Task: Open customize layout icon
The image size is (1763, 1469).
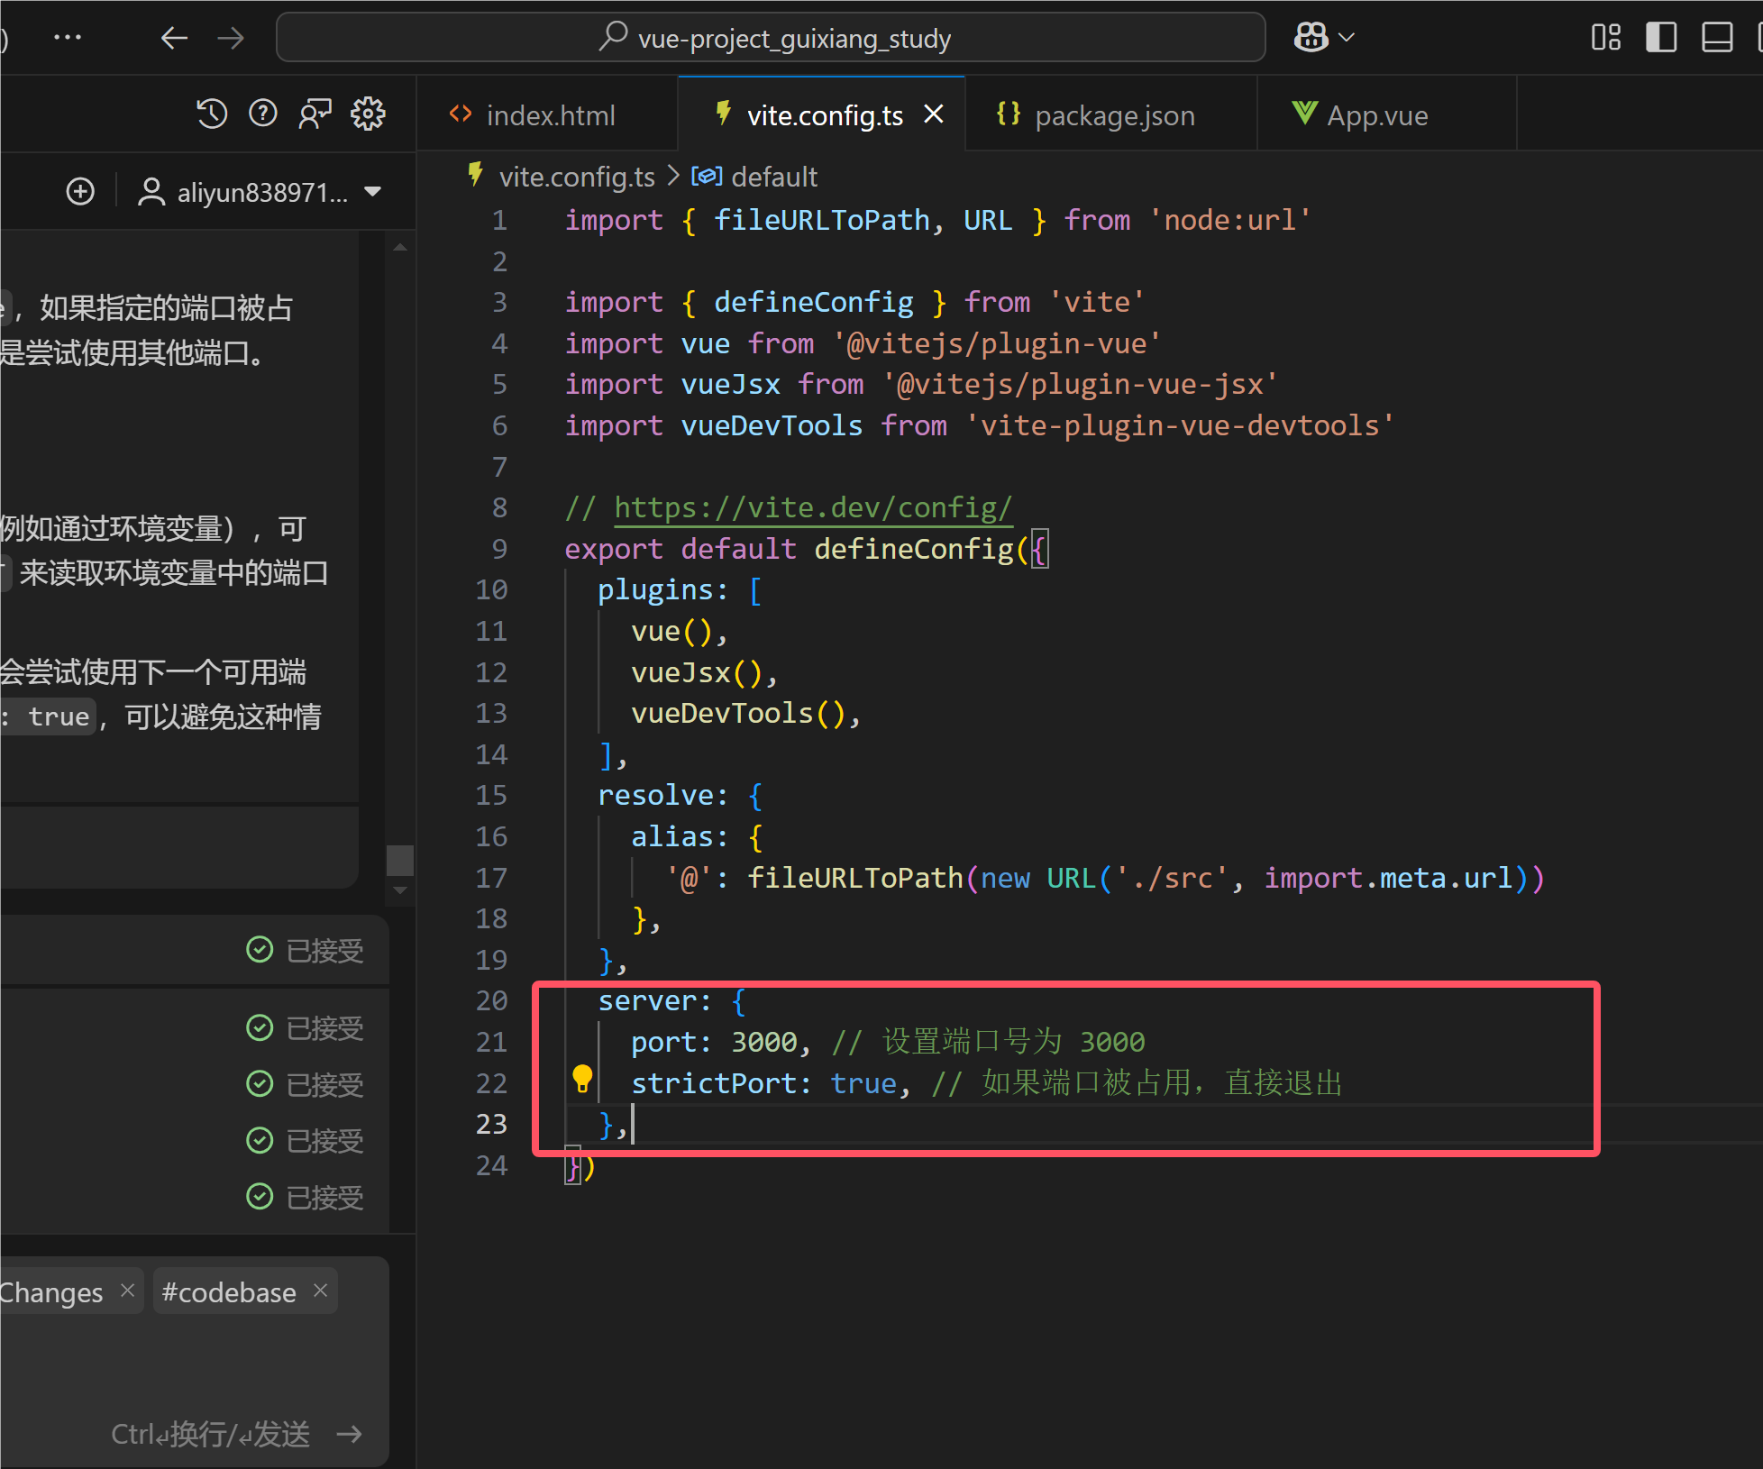Action: pos(1606,38)
